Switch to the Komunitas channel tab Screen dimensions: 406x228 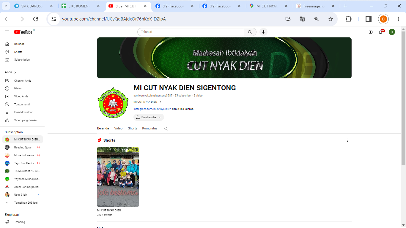point(150,129)
